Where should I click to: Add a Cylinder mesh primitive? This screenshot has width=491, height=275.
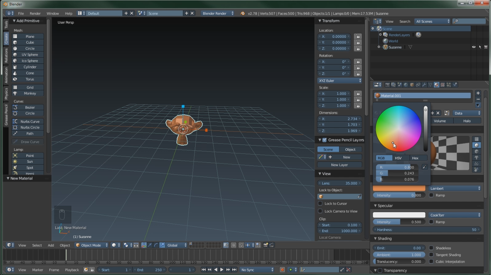click(x=27, y=67)
